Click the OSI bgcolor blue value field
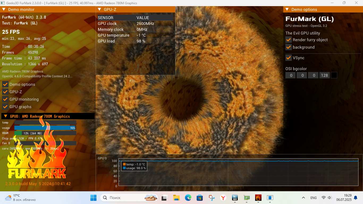This screenshot has width=363, height=204. 314,75
